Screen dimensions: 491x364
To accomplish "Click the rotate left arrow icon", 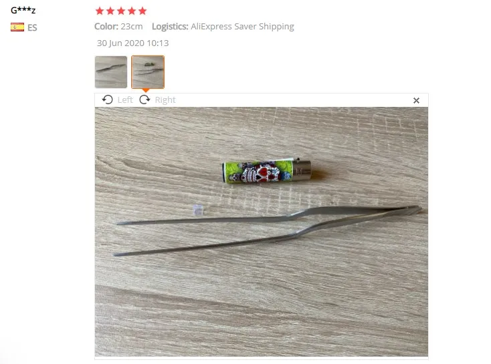I will (107, 100).
